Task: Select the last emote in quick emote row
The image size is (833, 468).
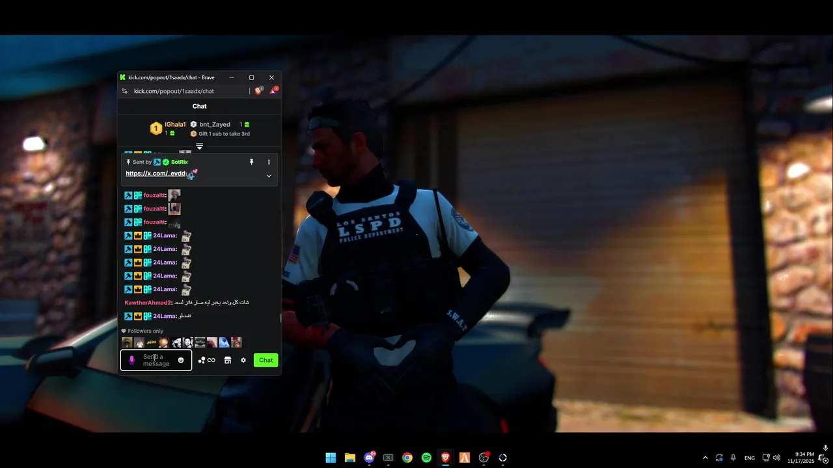Action: (236, 343)
